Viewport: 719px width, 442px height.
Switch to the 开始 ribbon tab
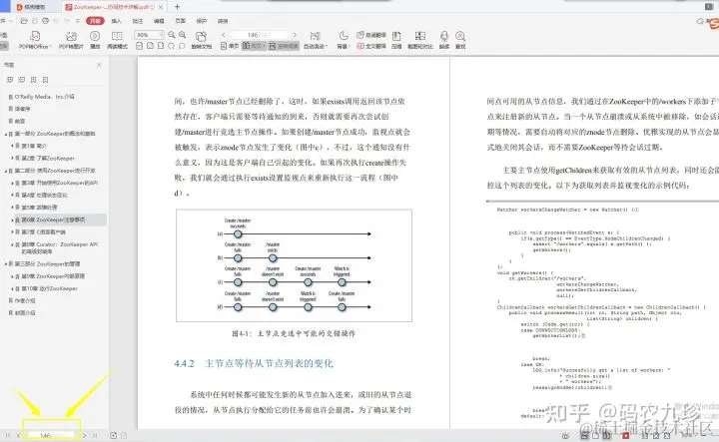pos(95,21)
